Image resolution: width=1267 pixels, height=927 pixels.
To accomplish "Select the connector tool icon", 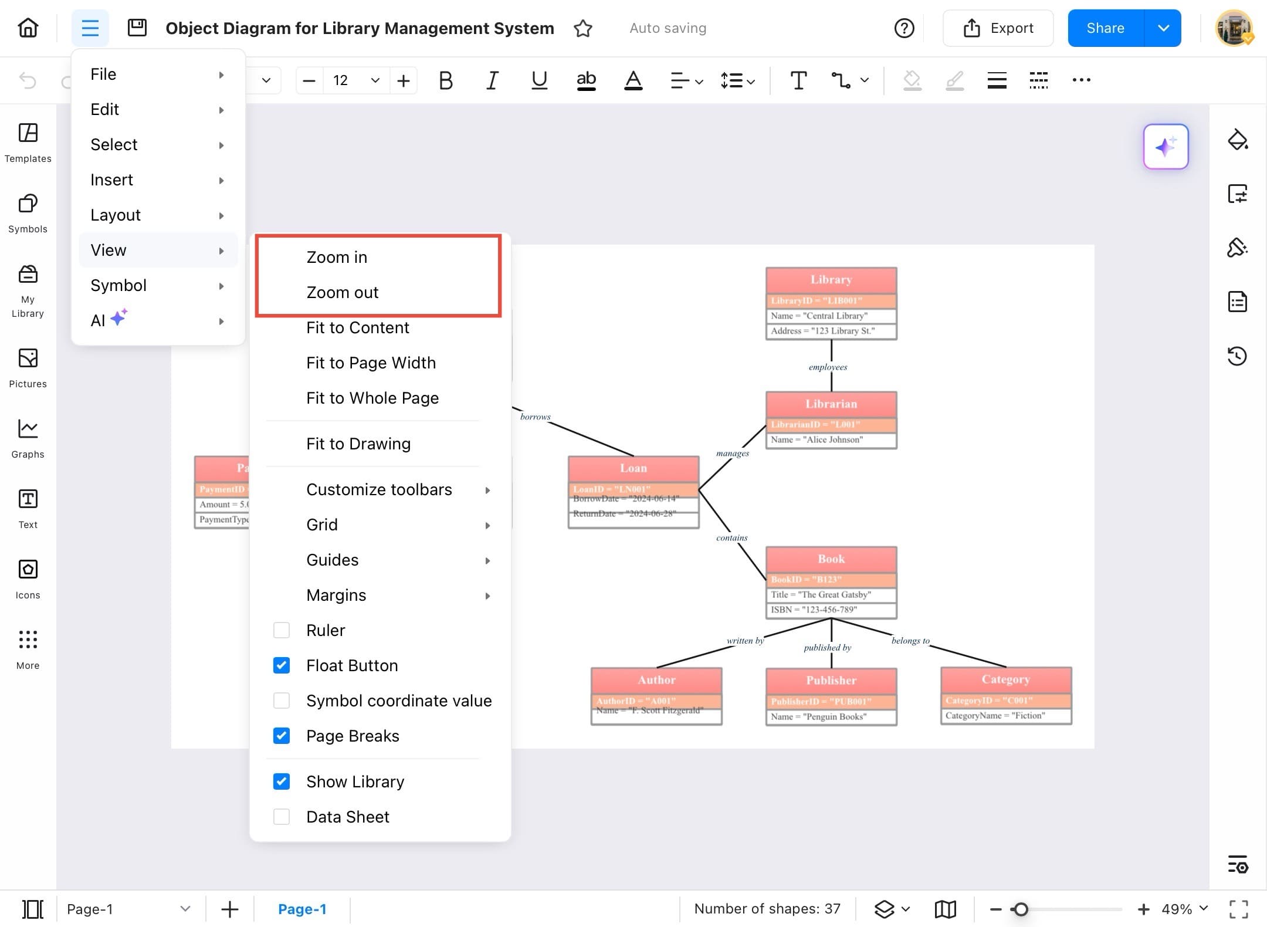I will 841,80.
